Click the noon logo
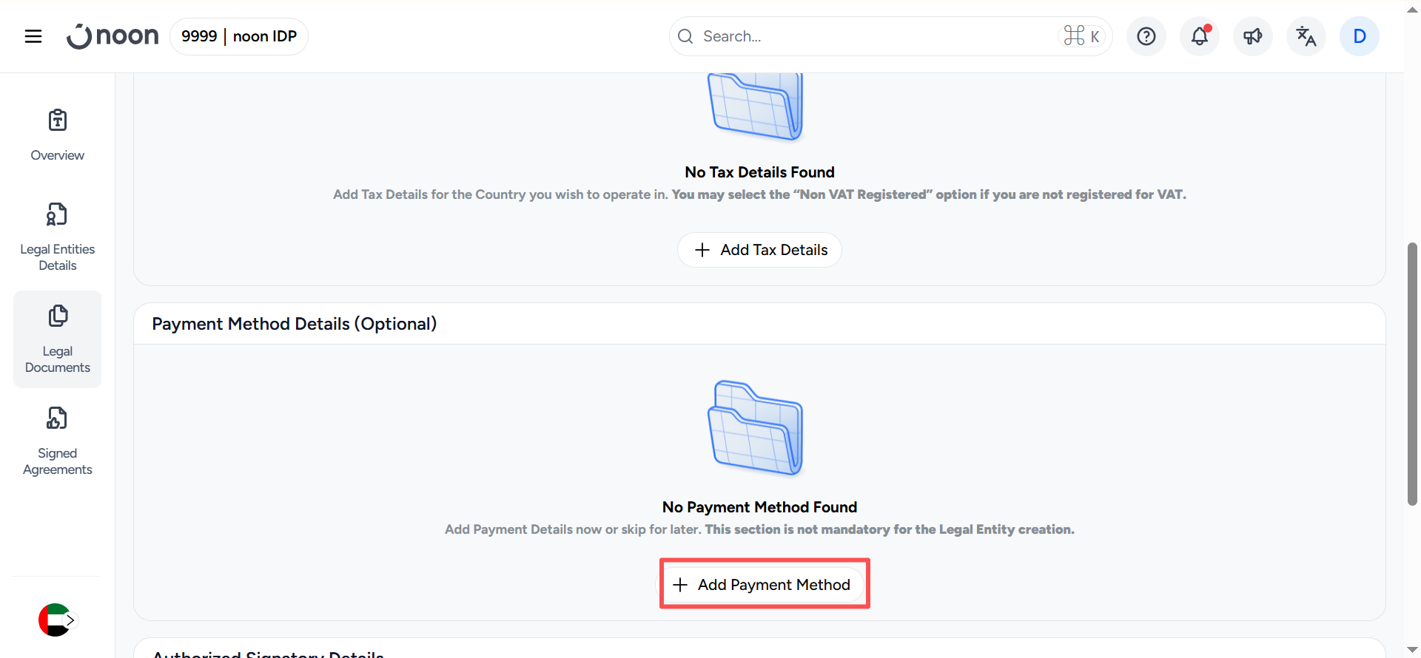Screen dimensions: 1421x658 click(x=112, y=36)
